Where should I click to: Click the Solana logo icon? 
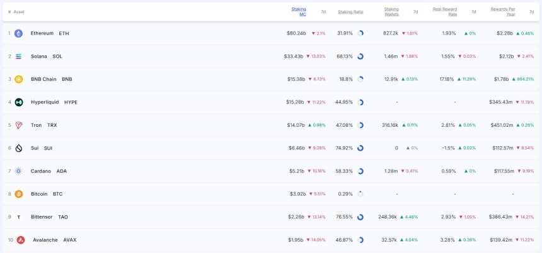19,57
